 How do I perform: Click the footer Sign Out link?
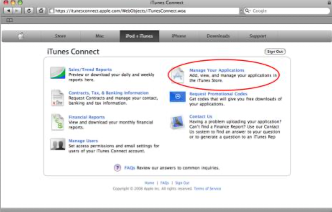click(182, 183)
